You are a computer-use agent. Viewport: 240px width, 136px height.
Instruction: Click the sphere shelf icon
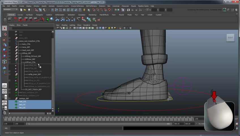pyautogui.click(x=52, y=19)
